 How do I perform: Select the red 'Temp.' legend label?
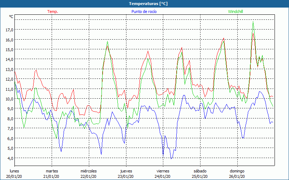click(53, 12)
